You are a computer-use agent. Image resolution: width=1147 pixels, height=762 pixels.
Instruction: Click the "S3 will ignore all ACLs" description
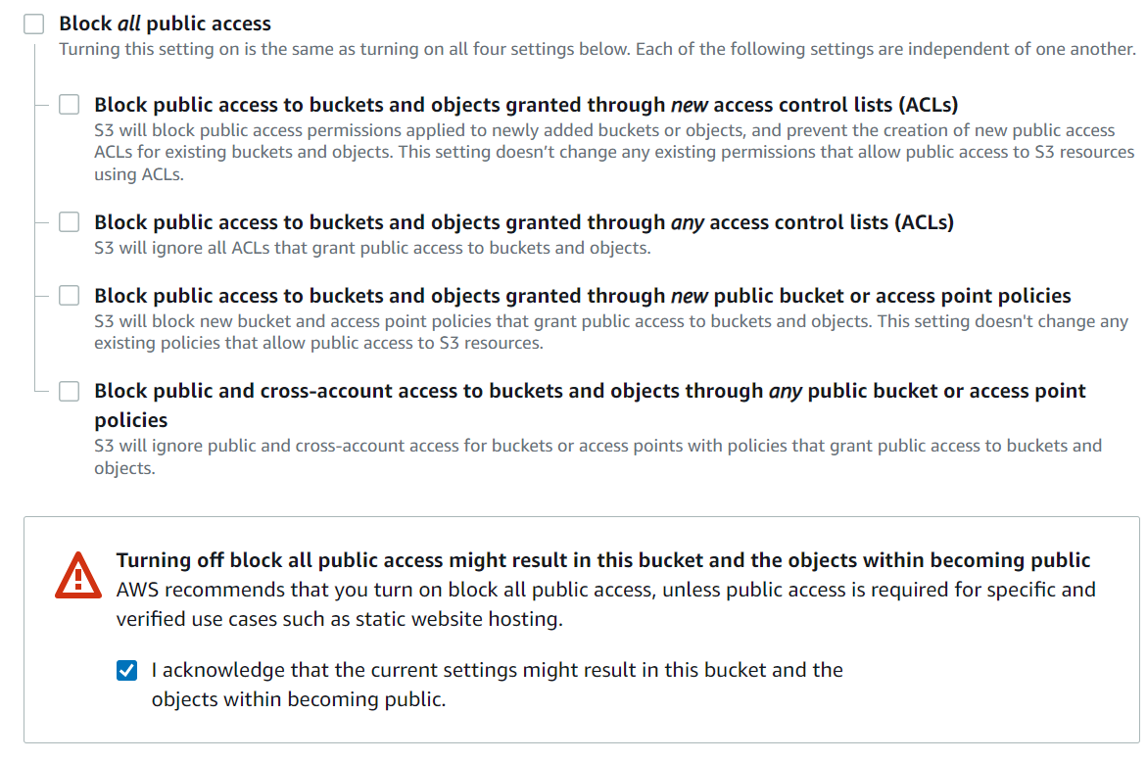[x=372, y=248]
